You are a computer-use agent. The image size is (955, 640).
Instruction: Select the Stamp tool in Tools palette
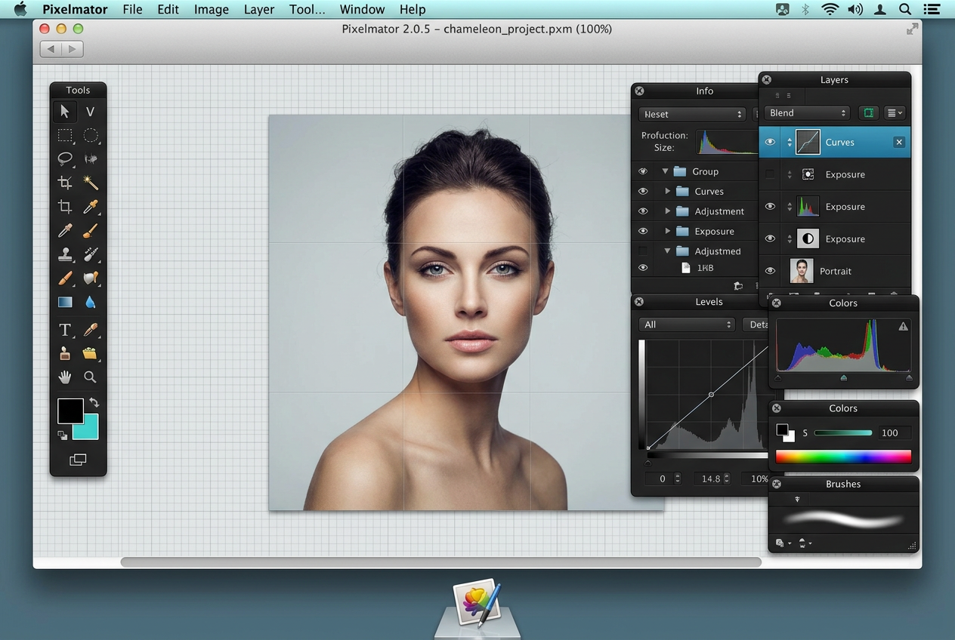[x=65, y=254]
